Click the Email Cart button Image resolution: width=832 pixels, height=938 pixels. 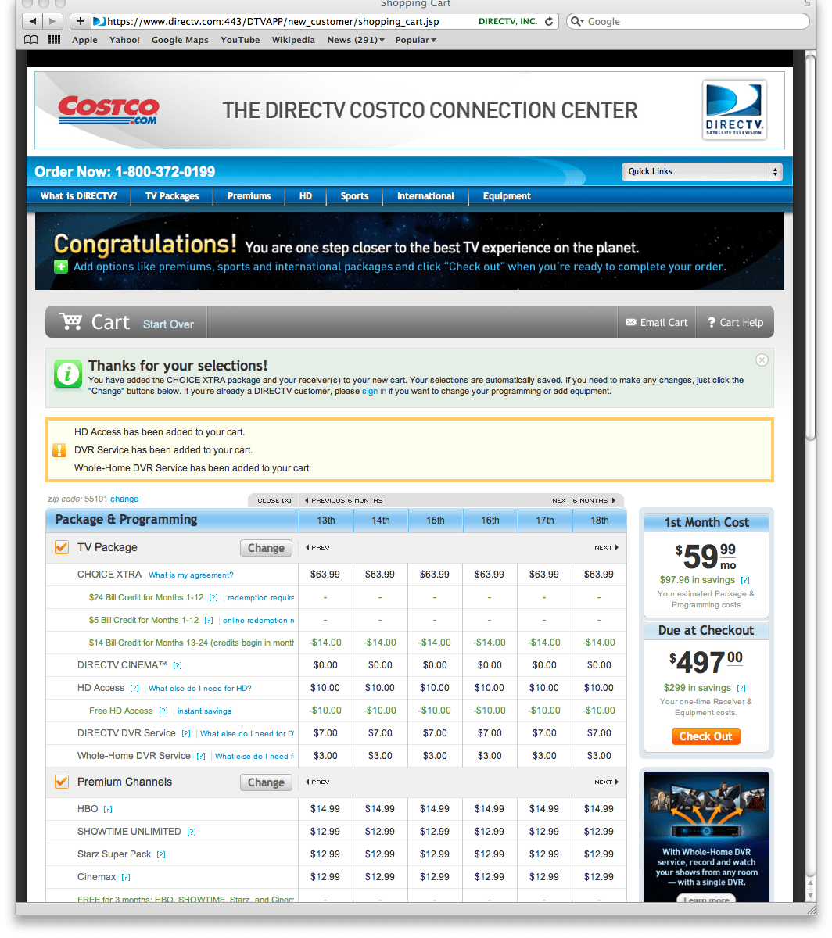click(x=656, y=322)
